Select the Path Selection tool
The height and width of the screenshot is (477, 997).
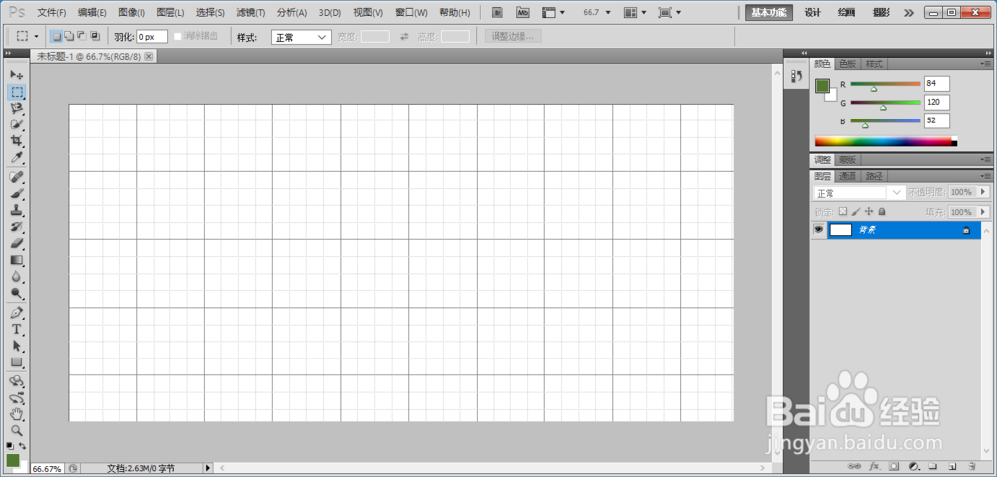(x=17, y=346)
